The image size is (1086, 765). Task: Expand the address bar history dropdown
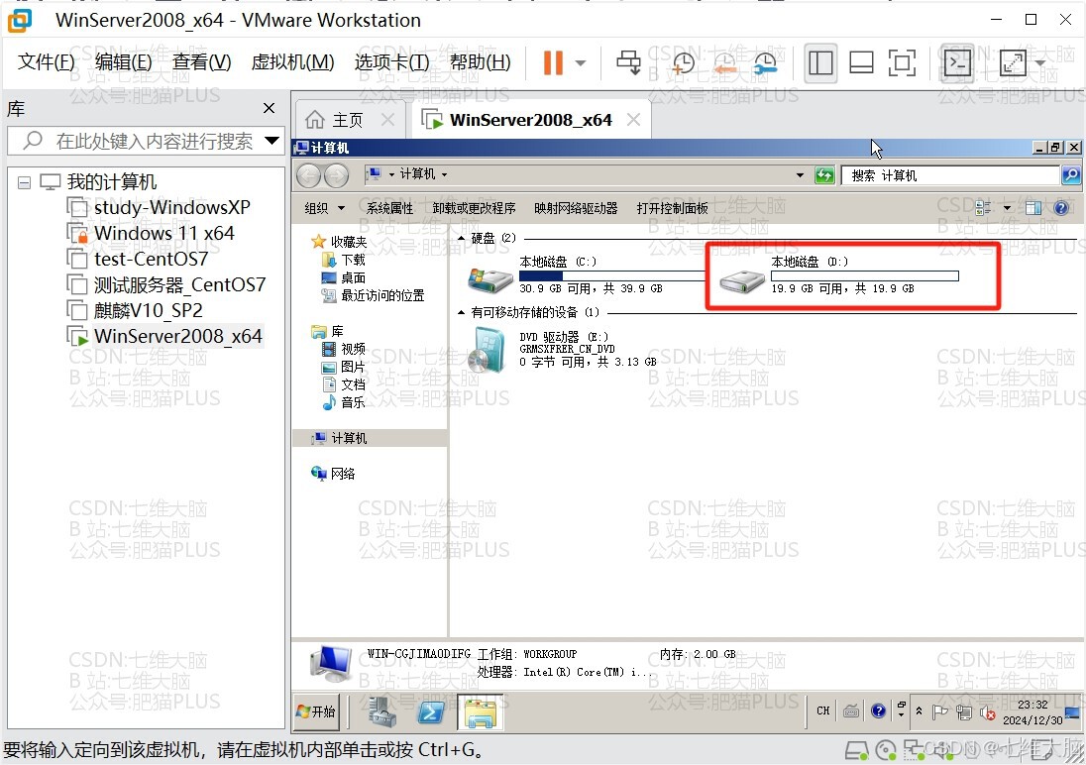coord(800,175)
